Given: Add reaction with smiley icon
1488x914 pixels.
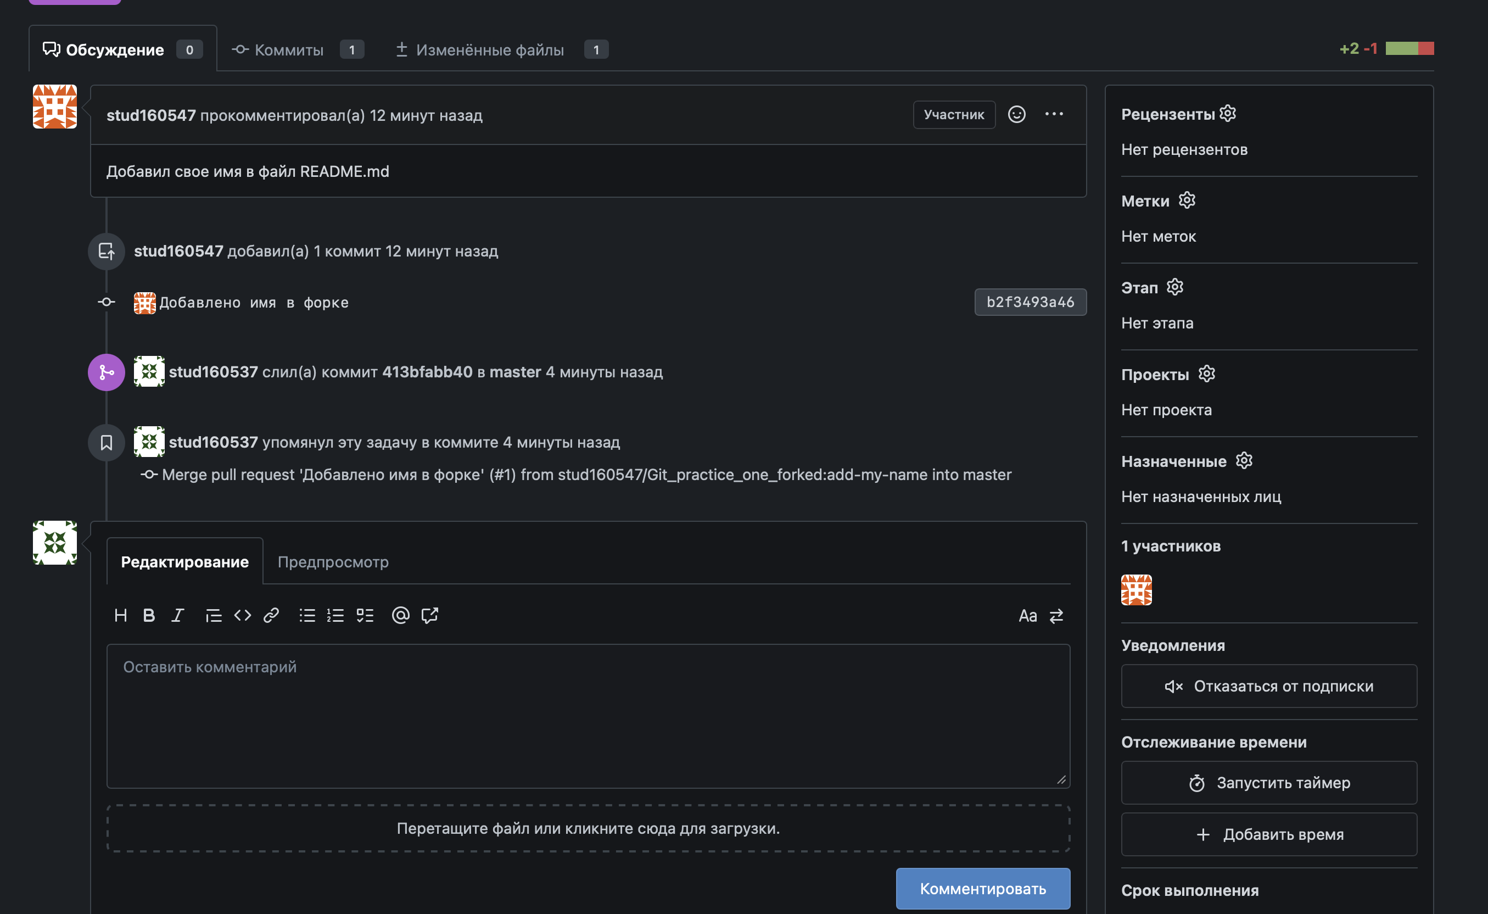Looking at the screenshot, I should [x=1016, y=114].
